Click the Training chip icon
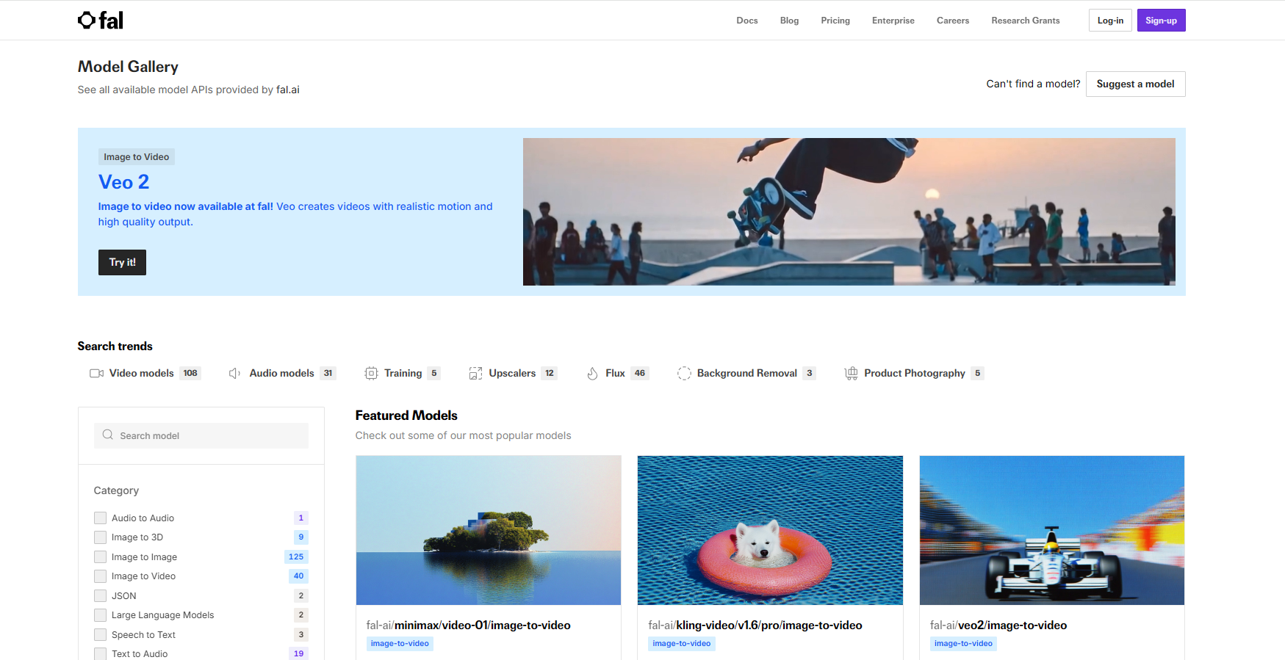The image size is (1285, 660). (x=371, y=374)
